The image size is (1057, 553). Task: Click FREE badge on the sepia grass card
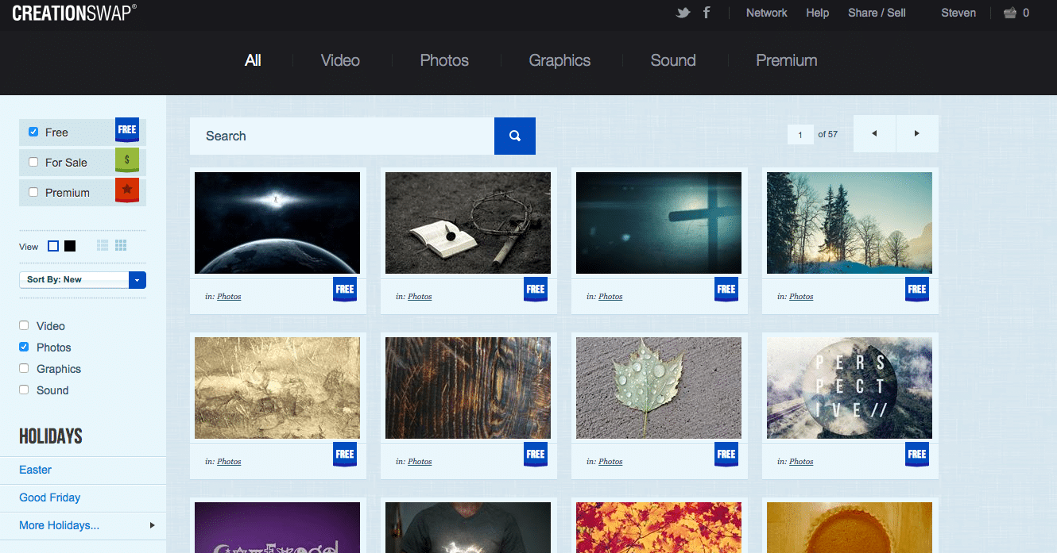pos(345,455)
